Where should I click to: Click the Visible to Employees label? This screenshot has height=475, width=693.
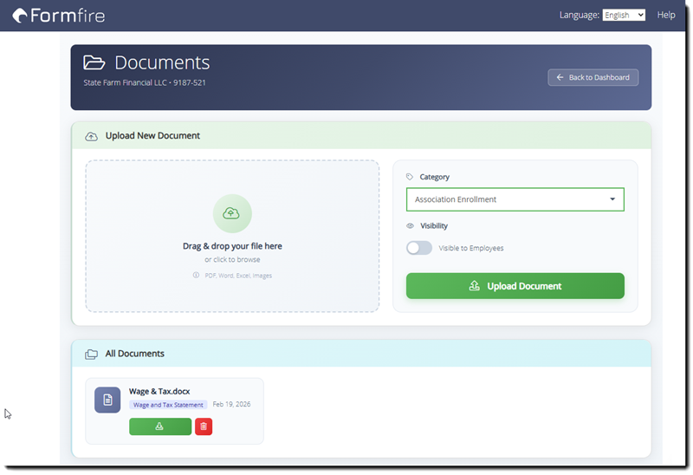click(x=470, y=248)
